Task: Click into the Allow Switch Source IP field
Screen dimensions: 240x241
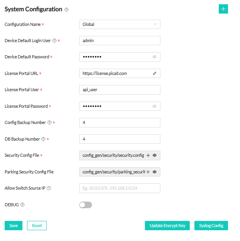Action: point(119,188)
